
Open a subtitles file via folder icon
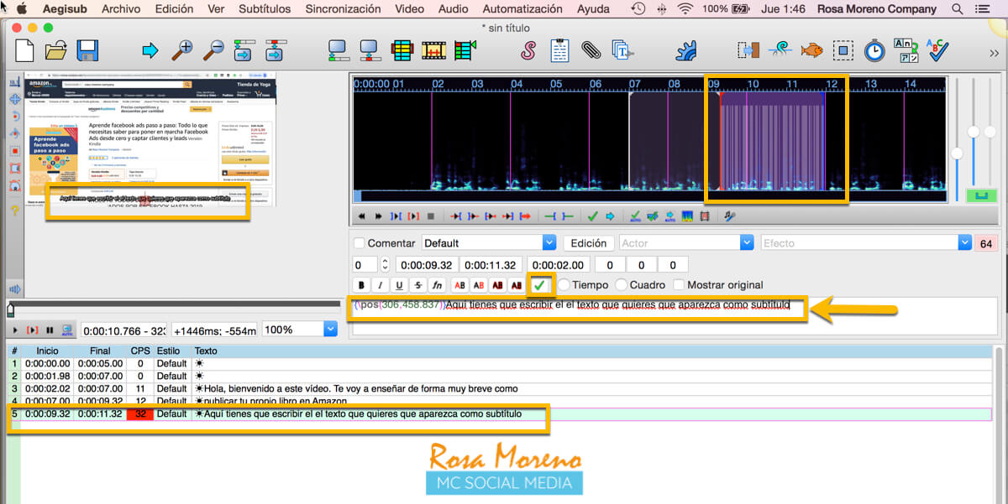click(x=56, y=50)
